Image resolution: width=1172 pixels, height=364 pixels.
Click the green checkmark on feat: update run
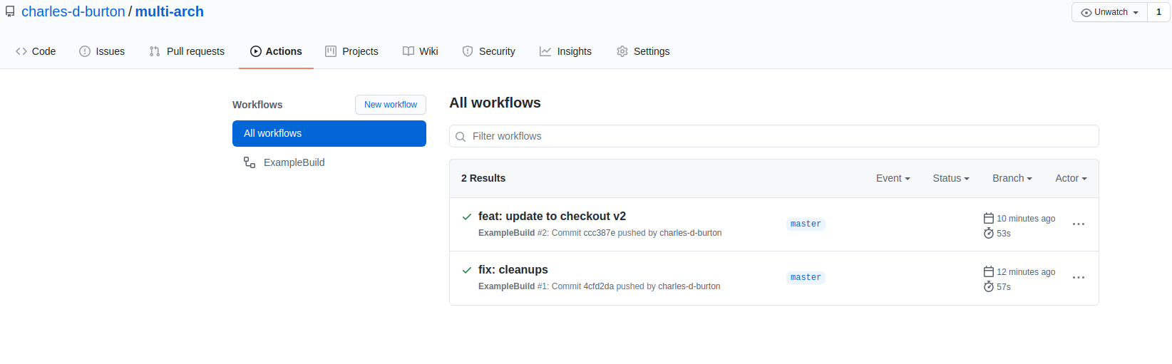pos(467,217)
